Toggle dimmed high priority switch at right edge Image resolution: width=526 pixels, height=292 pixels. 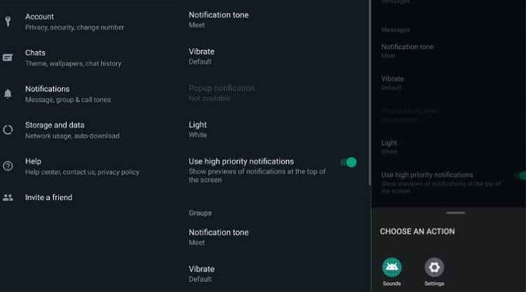click(520, 175)
